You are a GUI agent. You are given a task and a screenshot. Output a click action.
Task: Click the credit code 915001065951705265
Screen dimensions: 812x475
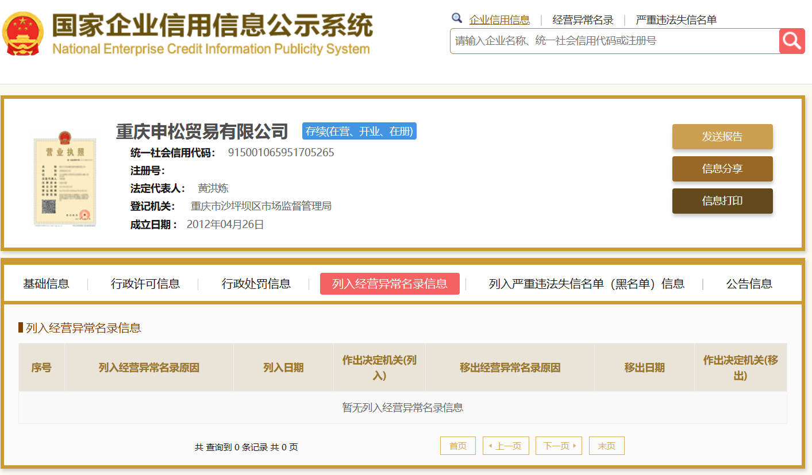pos(281,153)
